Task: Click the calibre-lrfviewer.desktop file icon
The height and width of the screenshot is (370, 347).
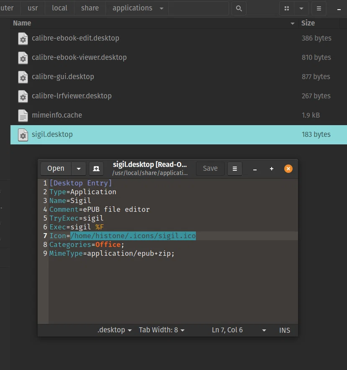Action: click(23, 96)
